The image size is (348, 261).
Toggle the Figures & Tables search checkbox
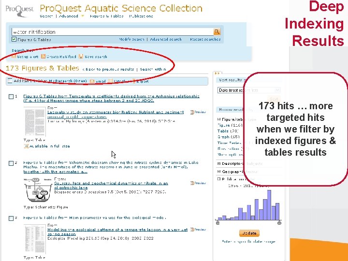pos(14,40)
